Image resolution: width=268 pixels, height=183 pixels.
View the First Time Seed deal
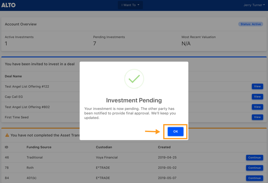257,117
